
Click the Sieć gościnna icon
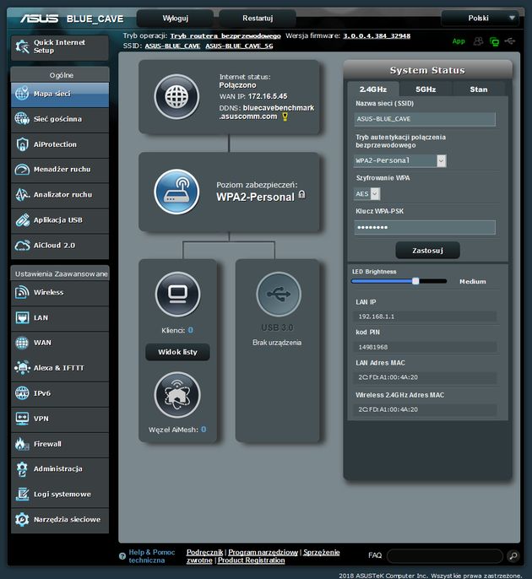(x=22, y=119)
